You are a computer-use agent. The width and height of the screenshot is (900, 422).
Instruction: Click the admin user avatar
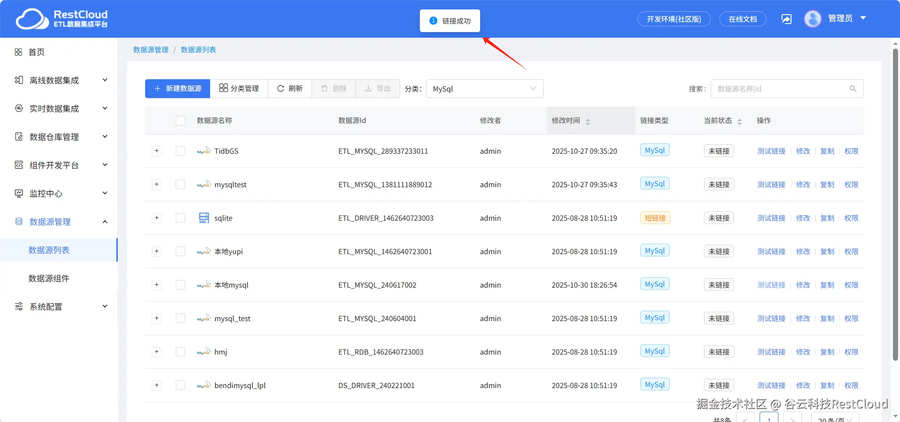click(x=813, y=19)
